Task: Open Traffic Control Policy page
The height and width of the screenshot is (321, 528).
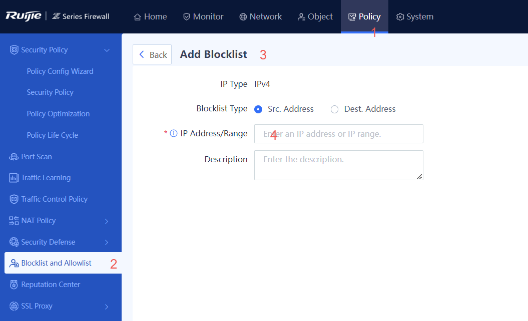Action: point(54,199)
